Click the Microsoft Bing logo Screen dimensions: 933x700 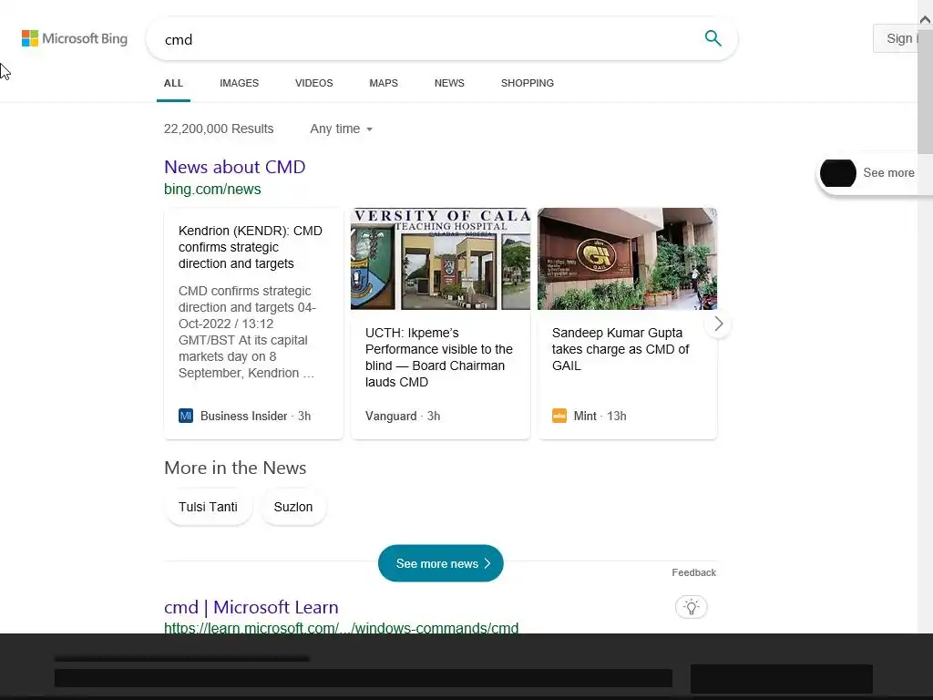coord(75,38)
